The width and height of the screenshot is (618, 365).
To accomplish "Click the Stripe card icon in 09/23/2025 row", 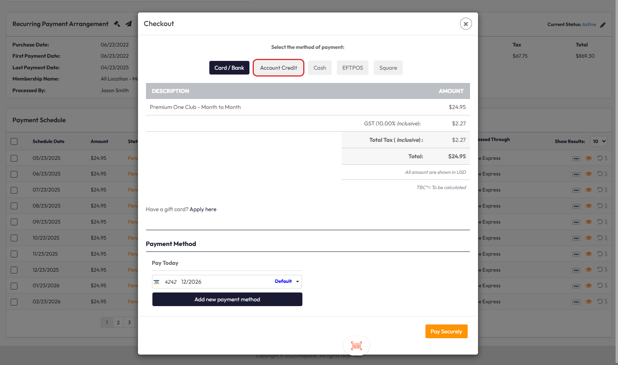I will 576,222.
